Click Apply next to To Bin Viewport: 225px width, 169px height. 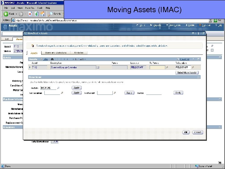pyautogui.click(x=178, y=93)
